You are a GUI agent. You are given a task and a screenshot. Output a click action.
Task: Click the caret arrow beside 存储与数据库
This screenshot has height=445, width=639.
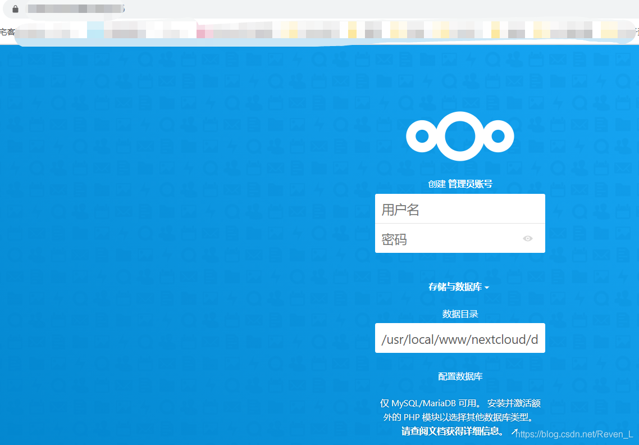487,288
